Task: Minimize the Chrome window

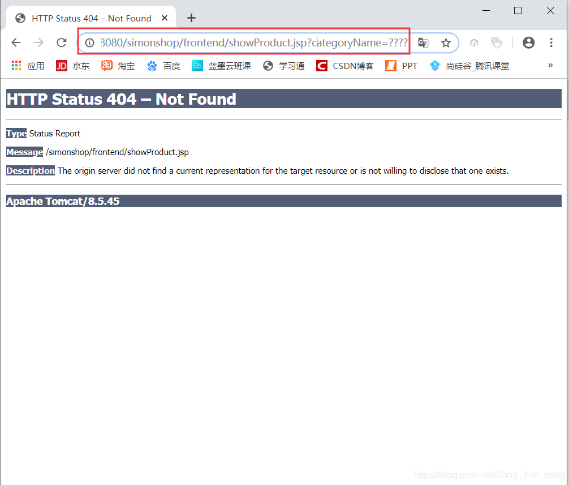Action: click(x=486, y=11)
